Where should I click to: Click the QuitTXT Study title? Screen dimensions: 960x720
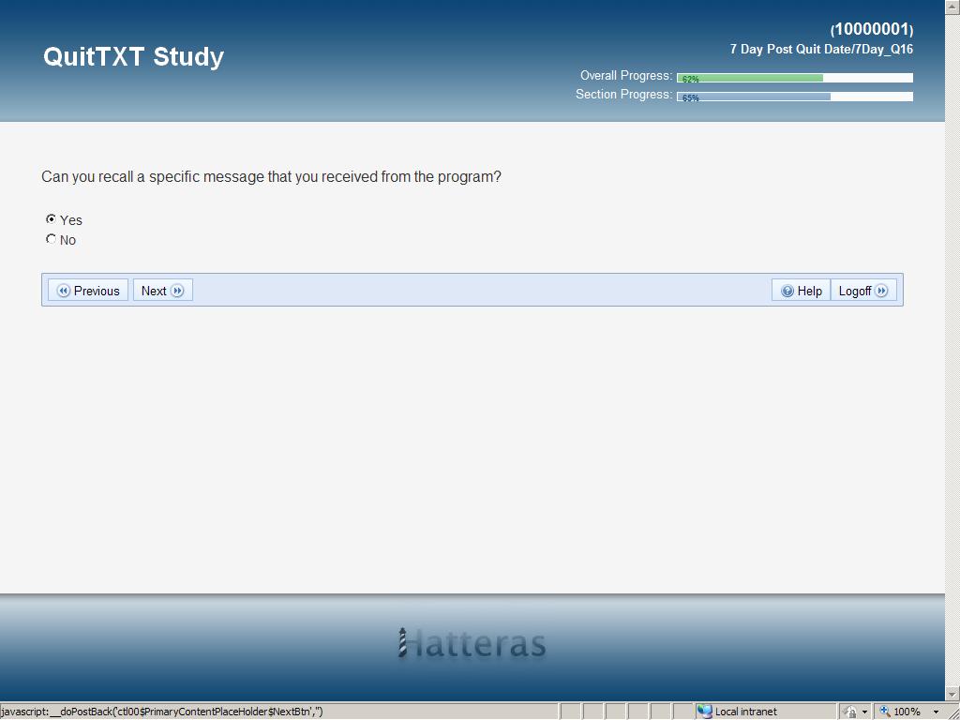coord(133,57)
